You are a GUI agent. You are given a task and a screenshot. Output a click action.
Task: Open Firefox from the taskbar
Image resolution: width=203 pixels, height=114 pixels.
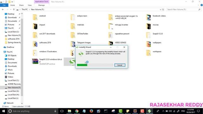91,111
